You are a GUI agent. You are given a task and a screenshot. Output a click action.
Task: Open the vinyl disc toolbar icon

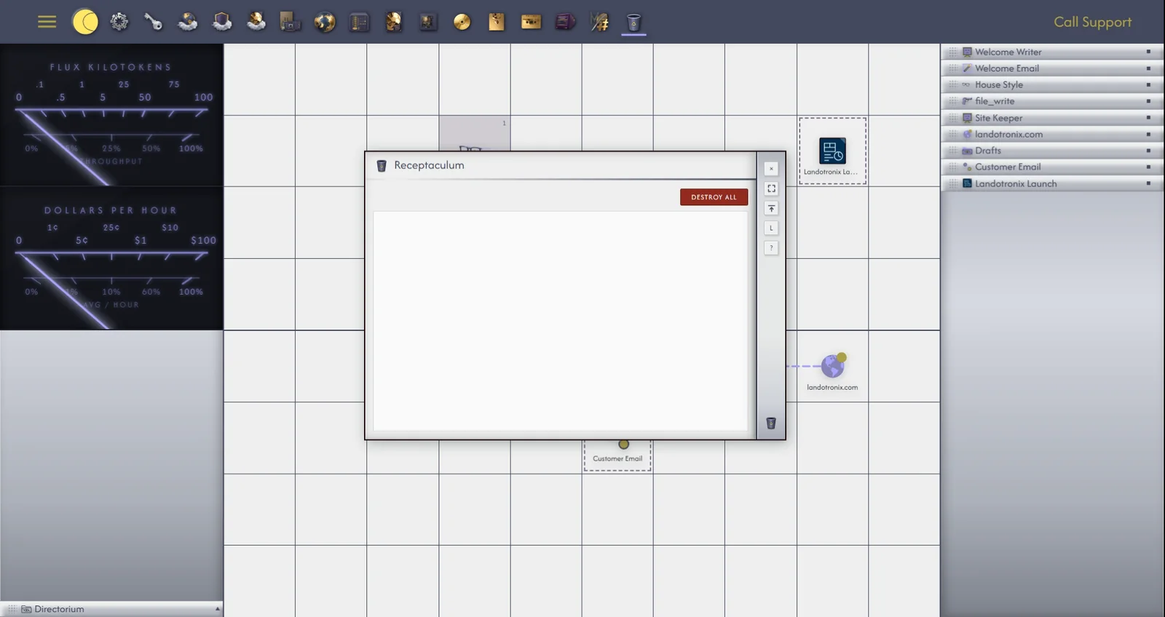(462, 22)
